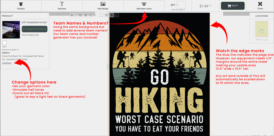Open the Configure options link
Screen dimensions: 274x136
coord(7,63)
